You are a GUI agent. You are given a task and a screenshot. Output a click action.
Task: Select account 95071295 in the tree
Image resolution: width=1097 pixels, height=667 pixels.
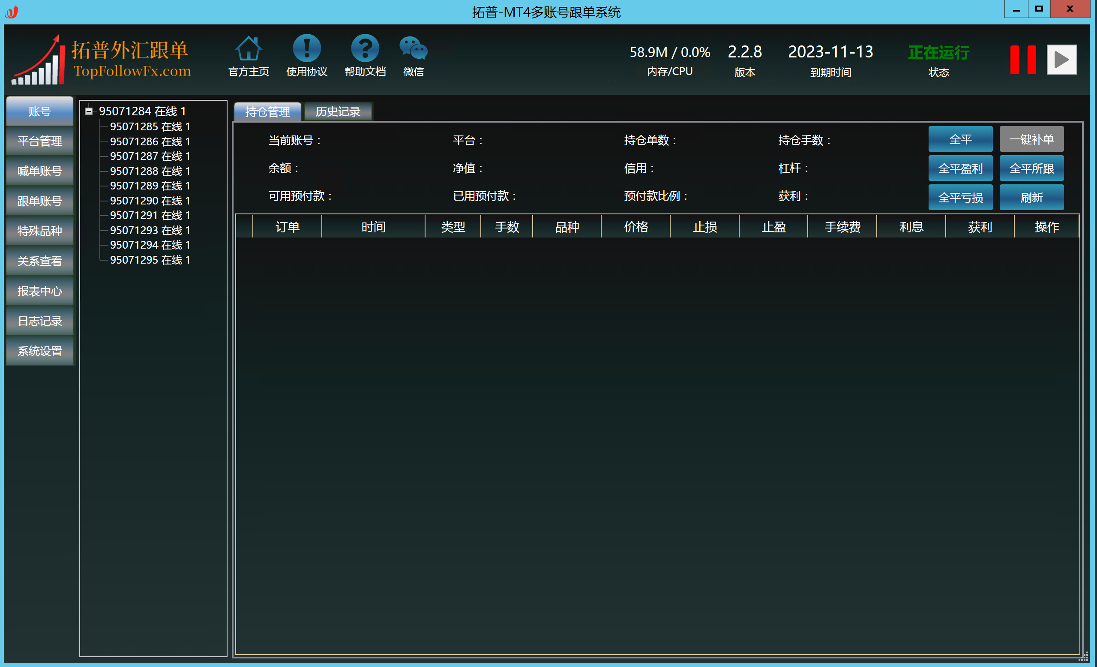tap(150, 260)
